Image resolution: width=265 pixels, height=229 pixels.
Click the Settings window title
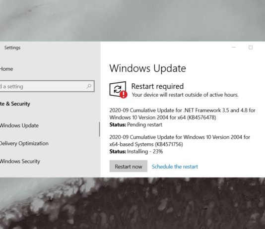pos(12,48)
